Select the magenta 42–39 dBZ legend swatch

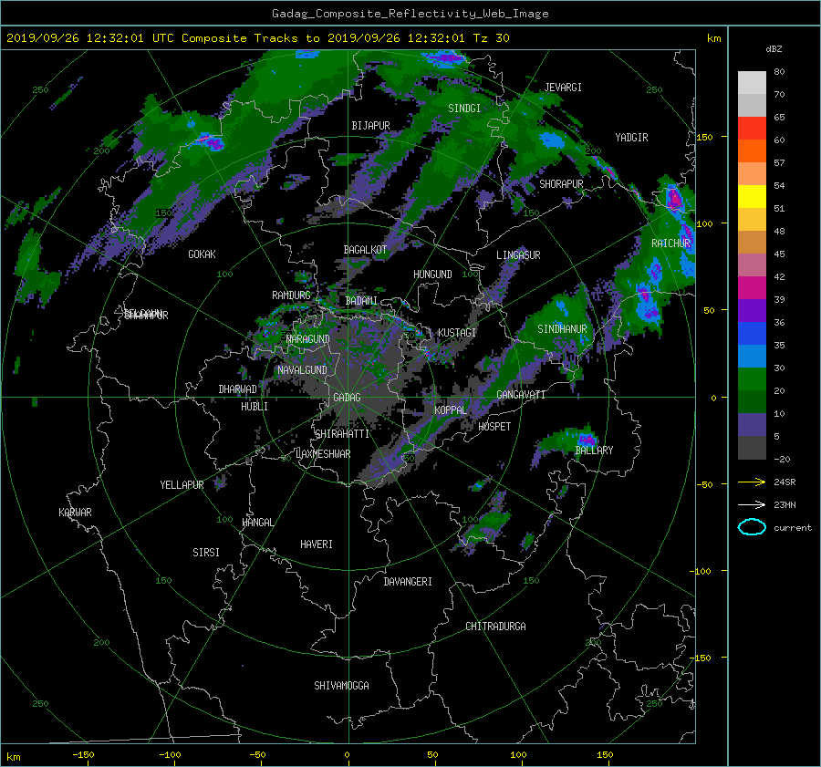[752, 287]
